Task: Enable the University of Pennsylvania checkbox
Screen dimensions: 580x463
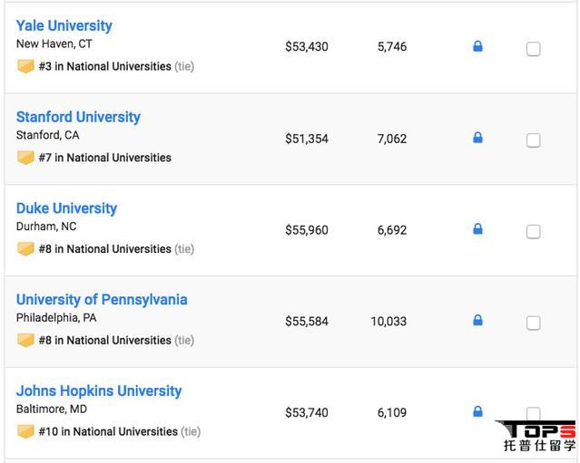Action: [x=534, y=323]
